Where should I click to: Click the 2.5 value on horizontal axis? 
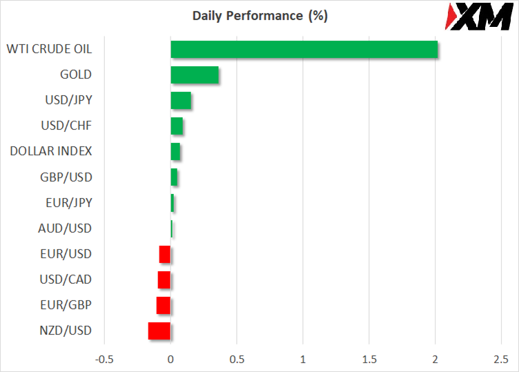coord(501,360)
